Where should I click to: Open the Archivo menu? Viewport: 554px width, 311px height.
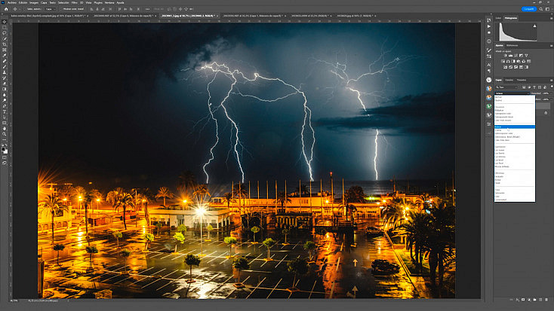(x=12, y=2)
